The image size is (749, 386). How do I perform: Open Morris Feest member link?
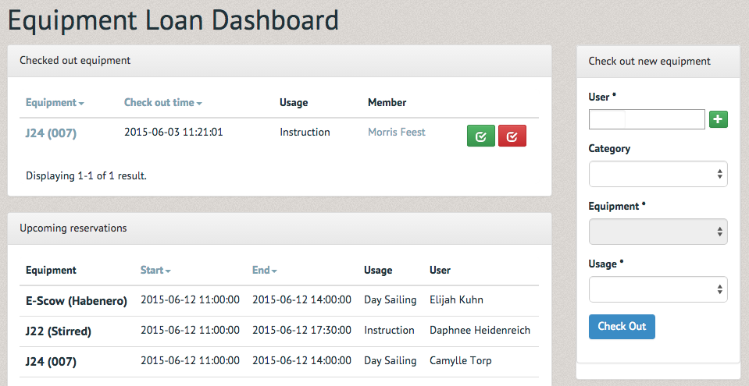[397, 132]
